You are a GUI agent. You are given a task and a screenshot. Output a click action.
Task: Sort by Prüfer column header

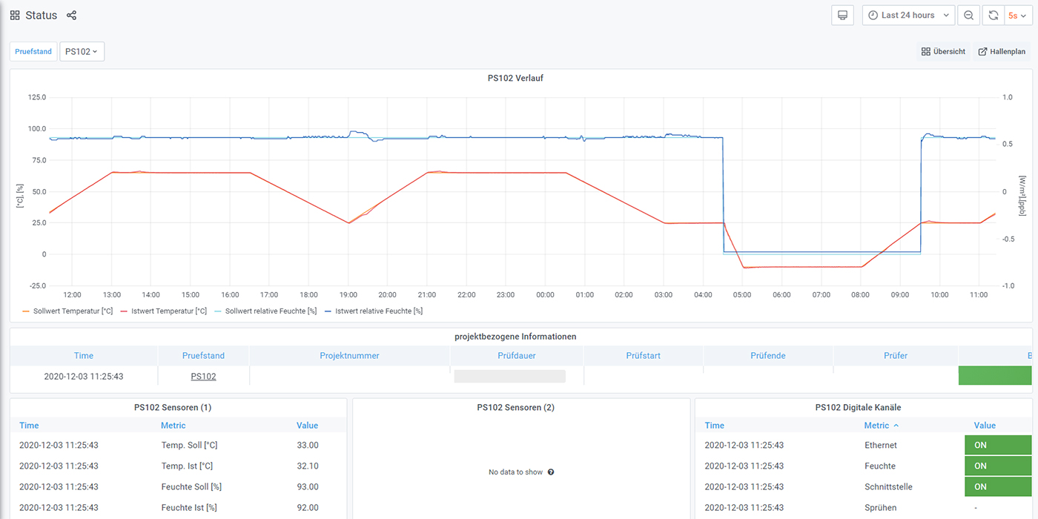point(896,356)
